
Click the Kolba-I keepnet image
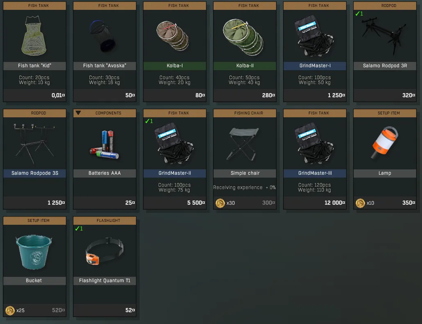[x=173, y=36]
